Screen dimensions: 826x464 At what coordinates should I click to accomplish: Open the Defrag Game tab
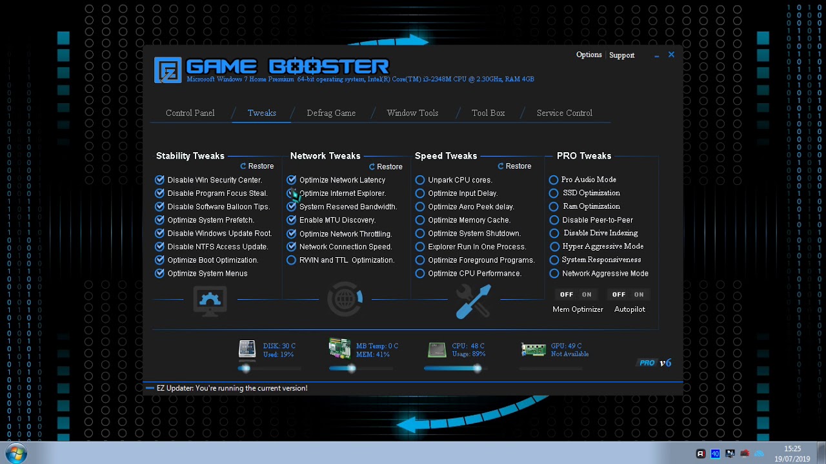coord(331,113)
